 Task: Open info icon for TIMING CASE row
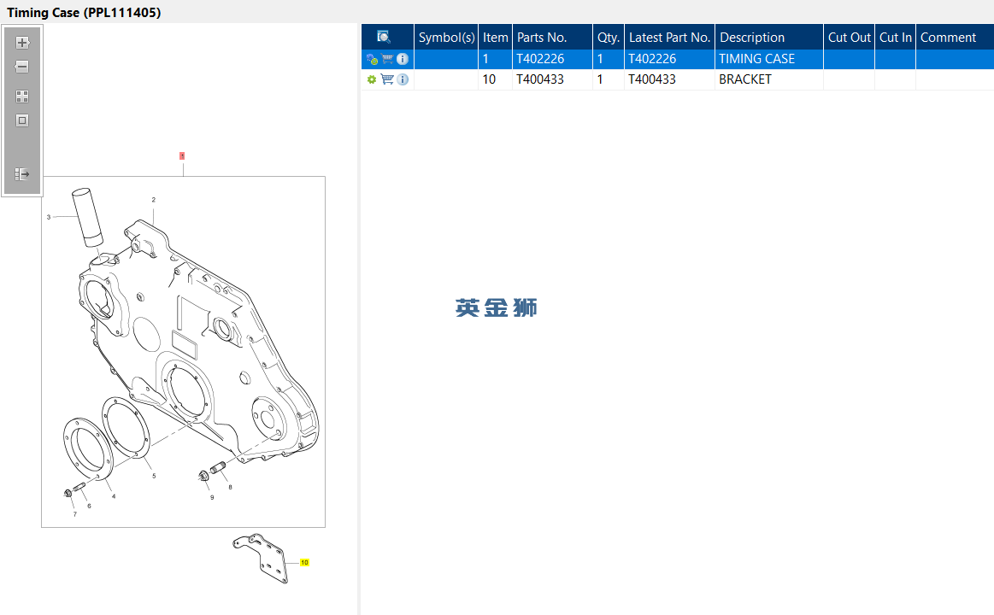(403, 59)
